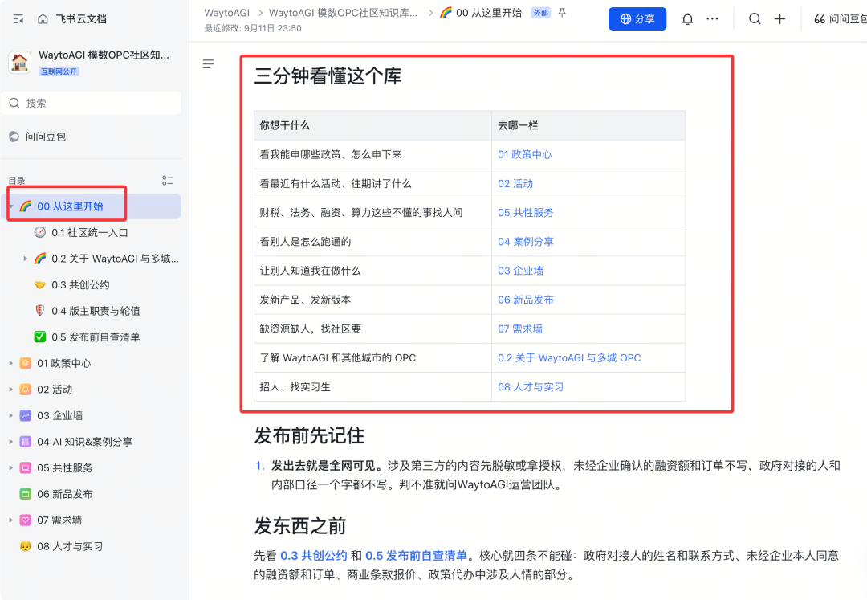Open the three-dots more options menu

[712, 19]
